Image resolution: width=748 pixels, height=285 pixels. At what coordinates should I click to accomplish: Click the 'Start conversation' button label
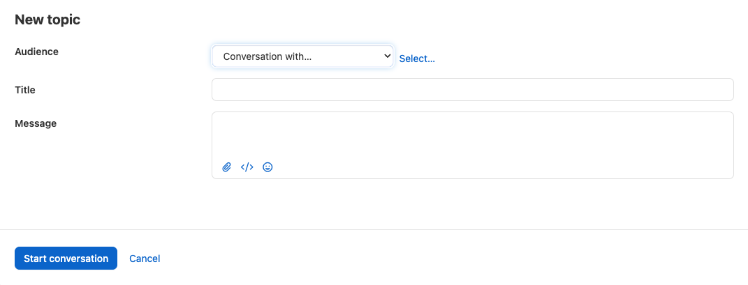coord(66,259)
